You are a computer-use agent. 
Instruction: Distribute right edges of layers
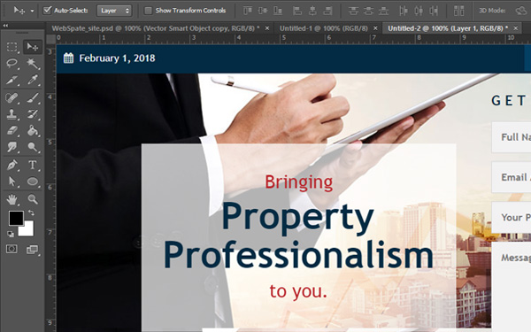click(x=434, y=11)
